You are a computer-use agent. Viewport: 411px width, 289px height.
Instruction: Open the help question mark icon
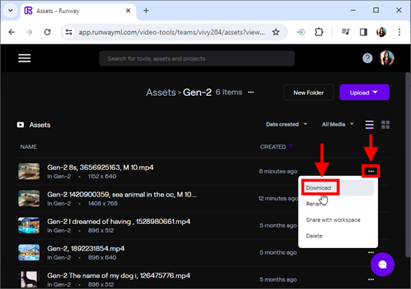tap(367, 58)
